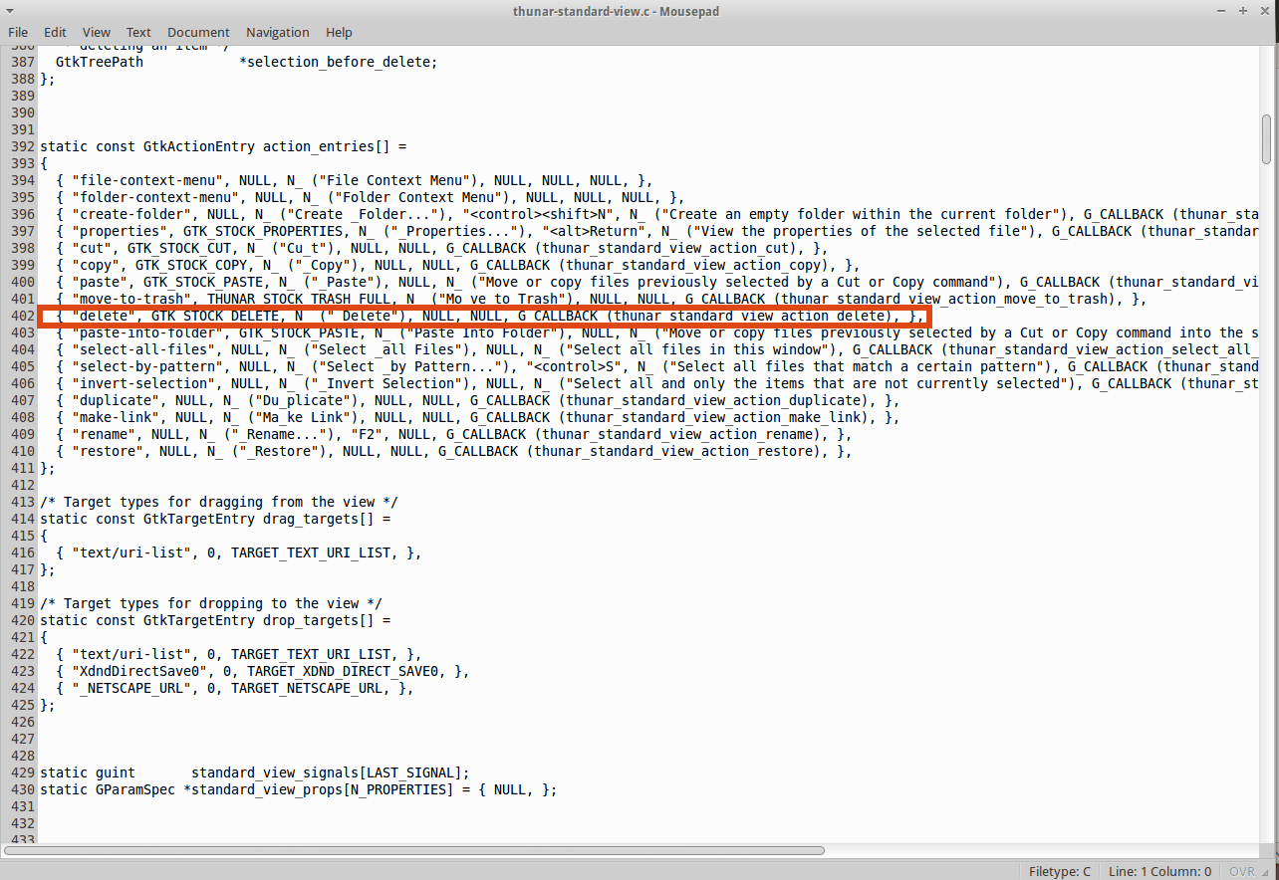Click the dragging-from-view comment on line 413
The image size is (1279, 880).
(x=219, y=502)
